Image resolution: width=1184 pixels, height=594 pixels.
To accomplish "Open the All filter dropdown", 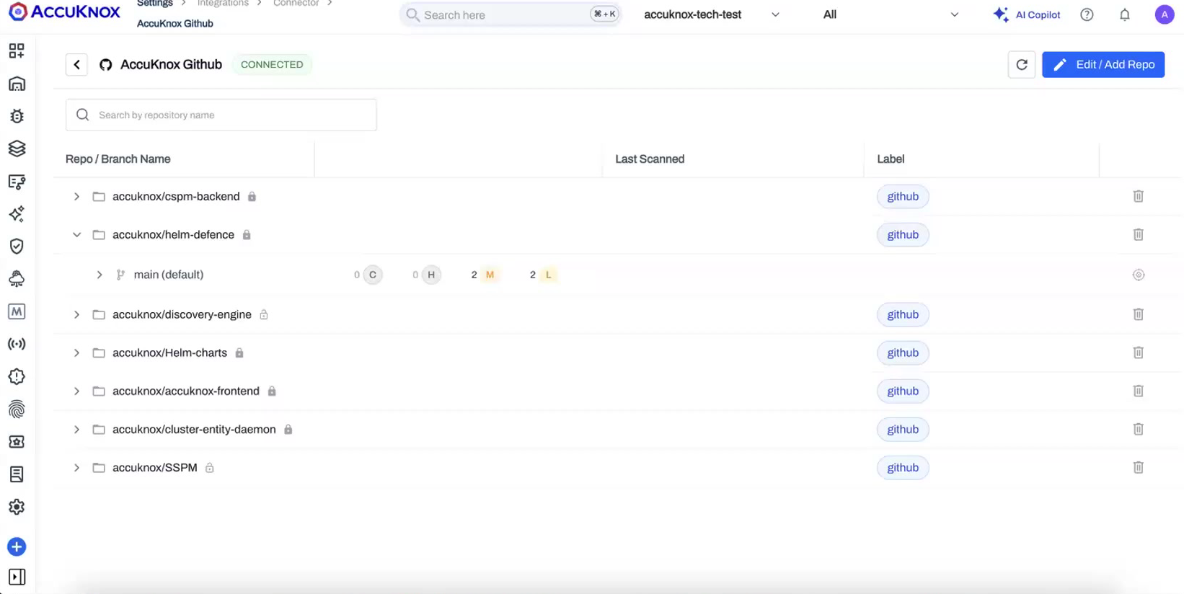I will (x=891, y=14).
